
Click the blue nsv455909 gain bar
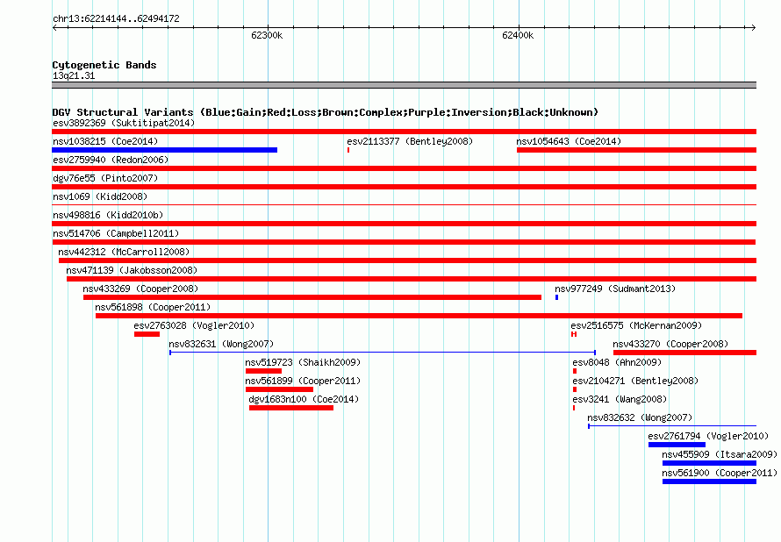pyautogui.click(x=709, y=463)
